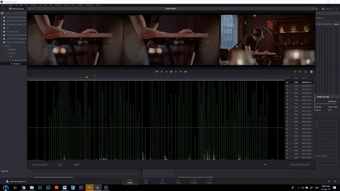Image resolution: width=340 pixels, height=191 pixels.
Task: Collapse the second-level folder under the drive
Action: (5, 49)
